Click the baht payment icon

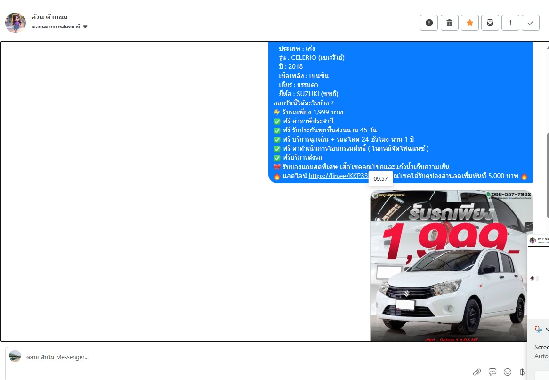click(x=522, y=372)
